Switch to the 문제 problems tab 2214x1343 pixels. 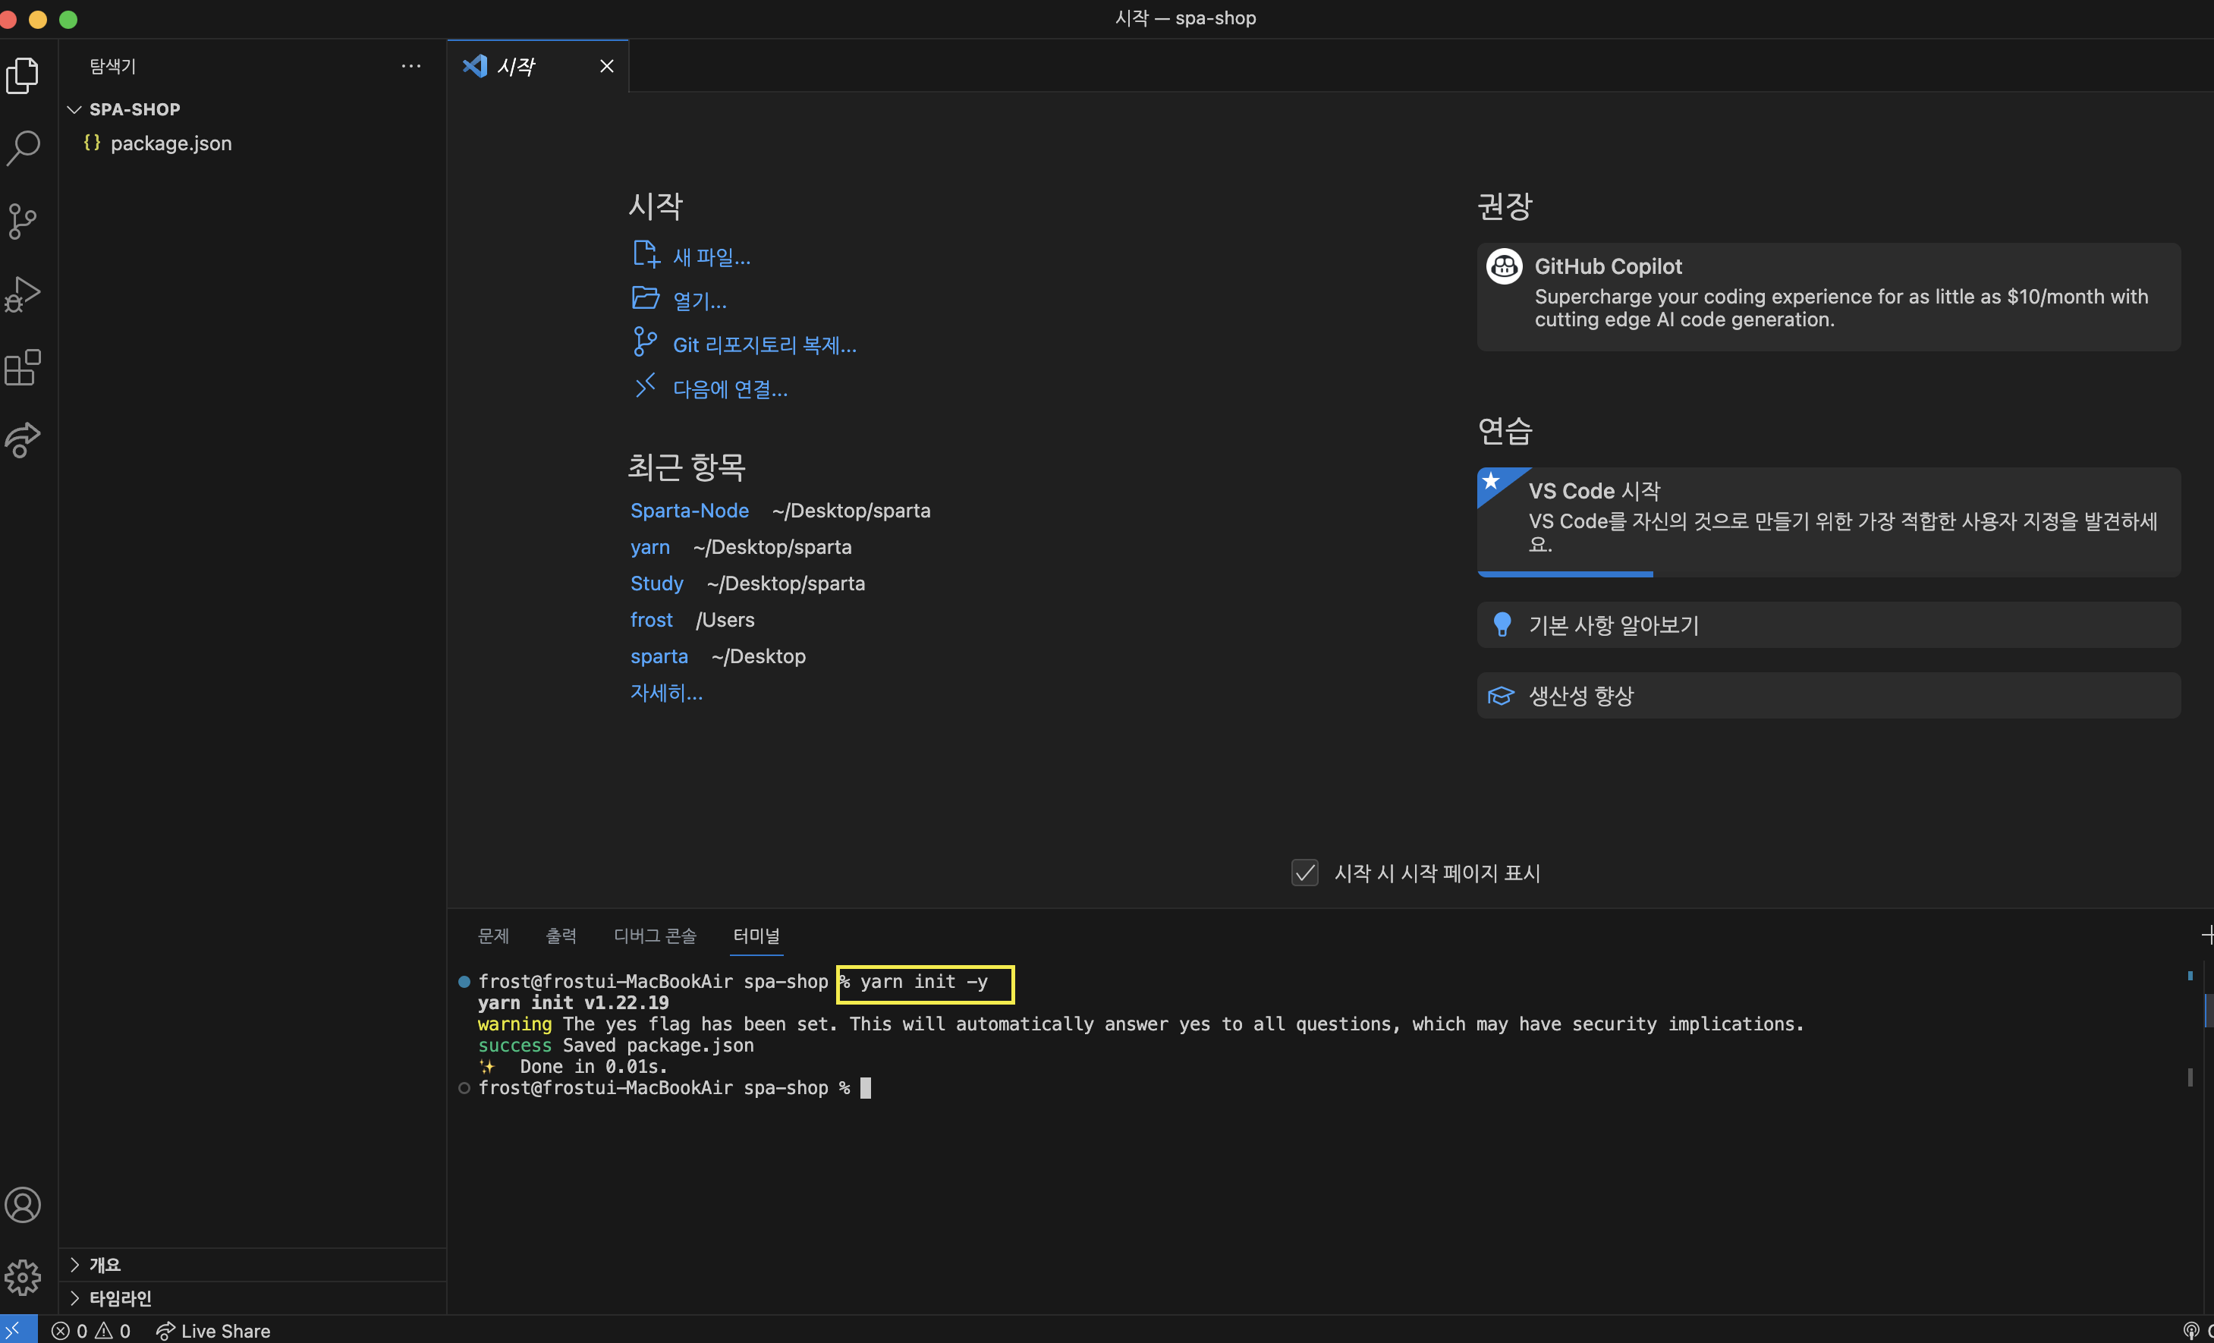pyautogui.click(x=493, y=935)
